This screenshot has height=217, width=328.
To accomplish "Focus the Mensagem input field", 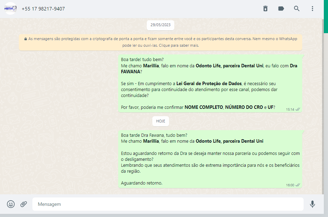I will coord(168,204).
